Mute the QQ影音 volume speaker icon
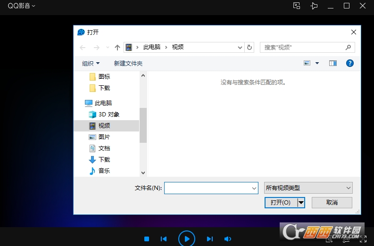The image size is (374, 246). point(228,239)
